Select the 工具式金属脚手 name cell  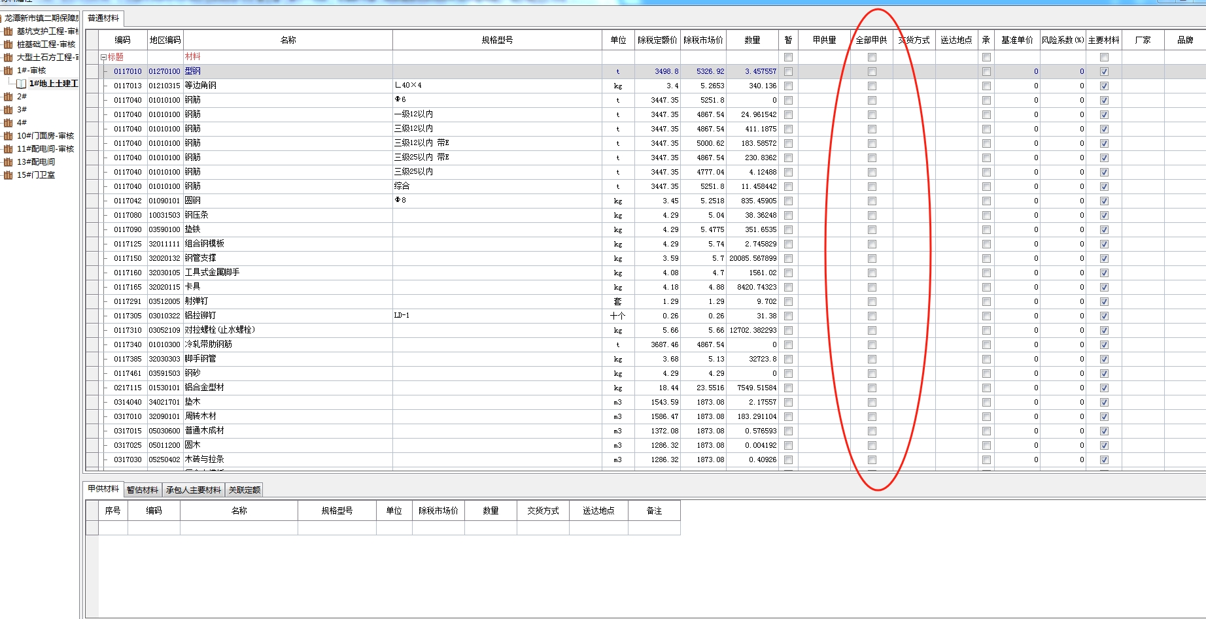tap(288, 273)
